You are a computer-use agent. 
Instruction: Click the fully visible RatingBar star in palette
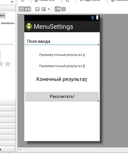click(x=8, y=64)
